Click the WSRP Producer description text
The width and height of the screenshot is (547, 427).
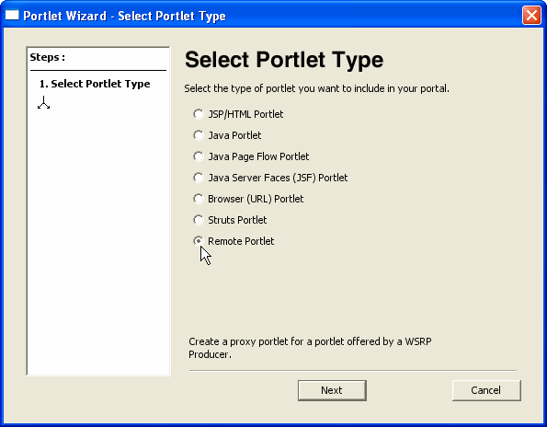tap(310, 348)
